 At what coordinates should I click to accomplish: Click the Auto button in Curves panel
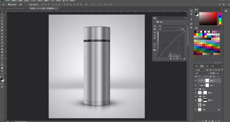183,29
